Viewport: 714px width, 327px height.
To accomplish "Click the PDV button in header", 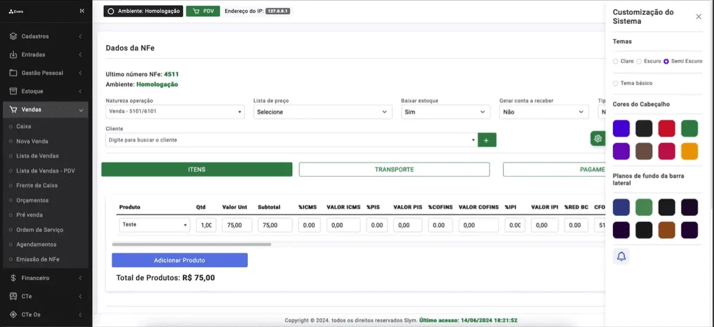I will tap(203, 11).
